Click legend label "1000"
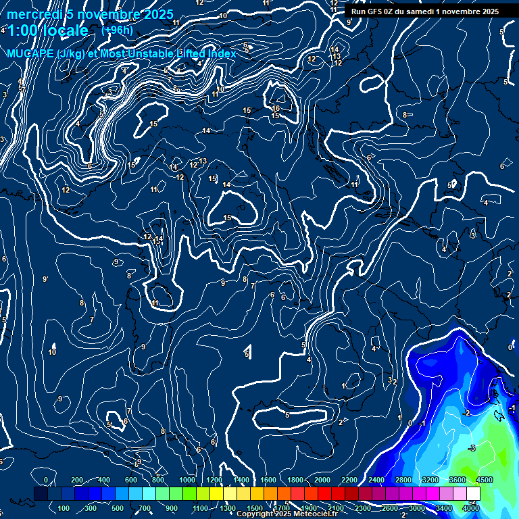This screenshot has width=519, height=519. coord(187,480)
